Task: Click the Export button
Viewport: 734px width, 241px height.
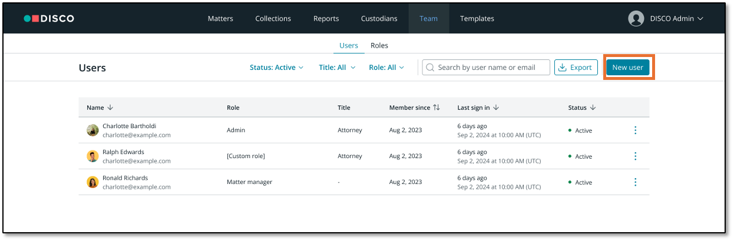Action: click(576, 68)
